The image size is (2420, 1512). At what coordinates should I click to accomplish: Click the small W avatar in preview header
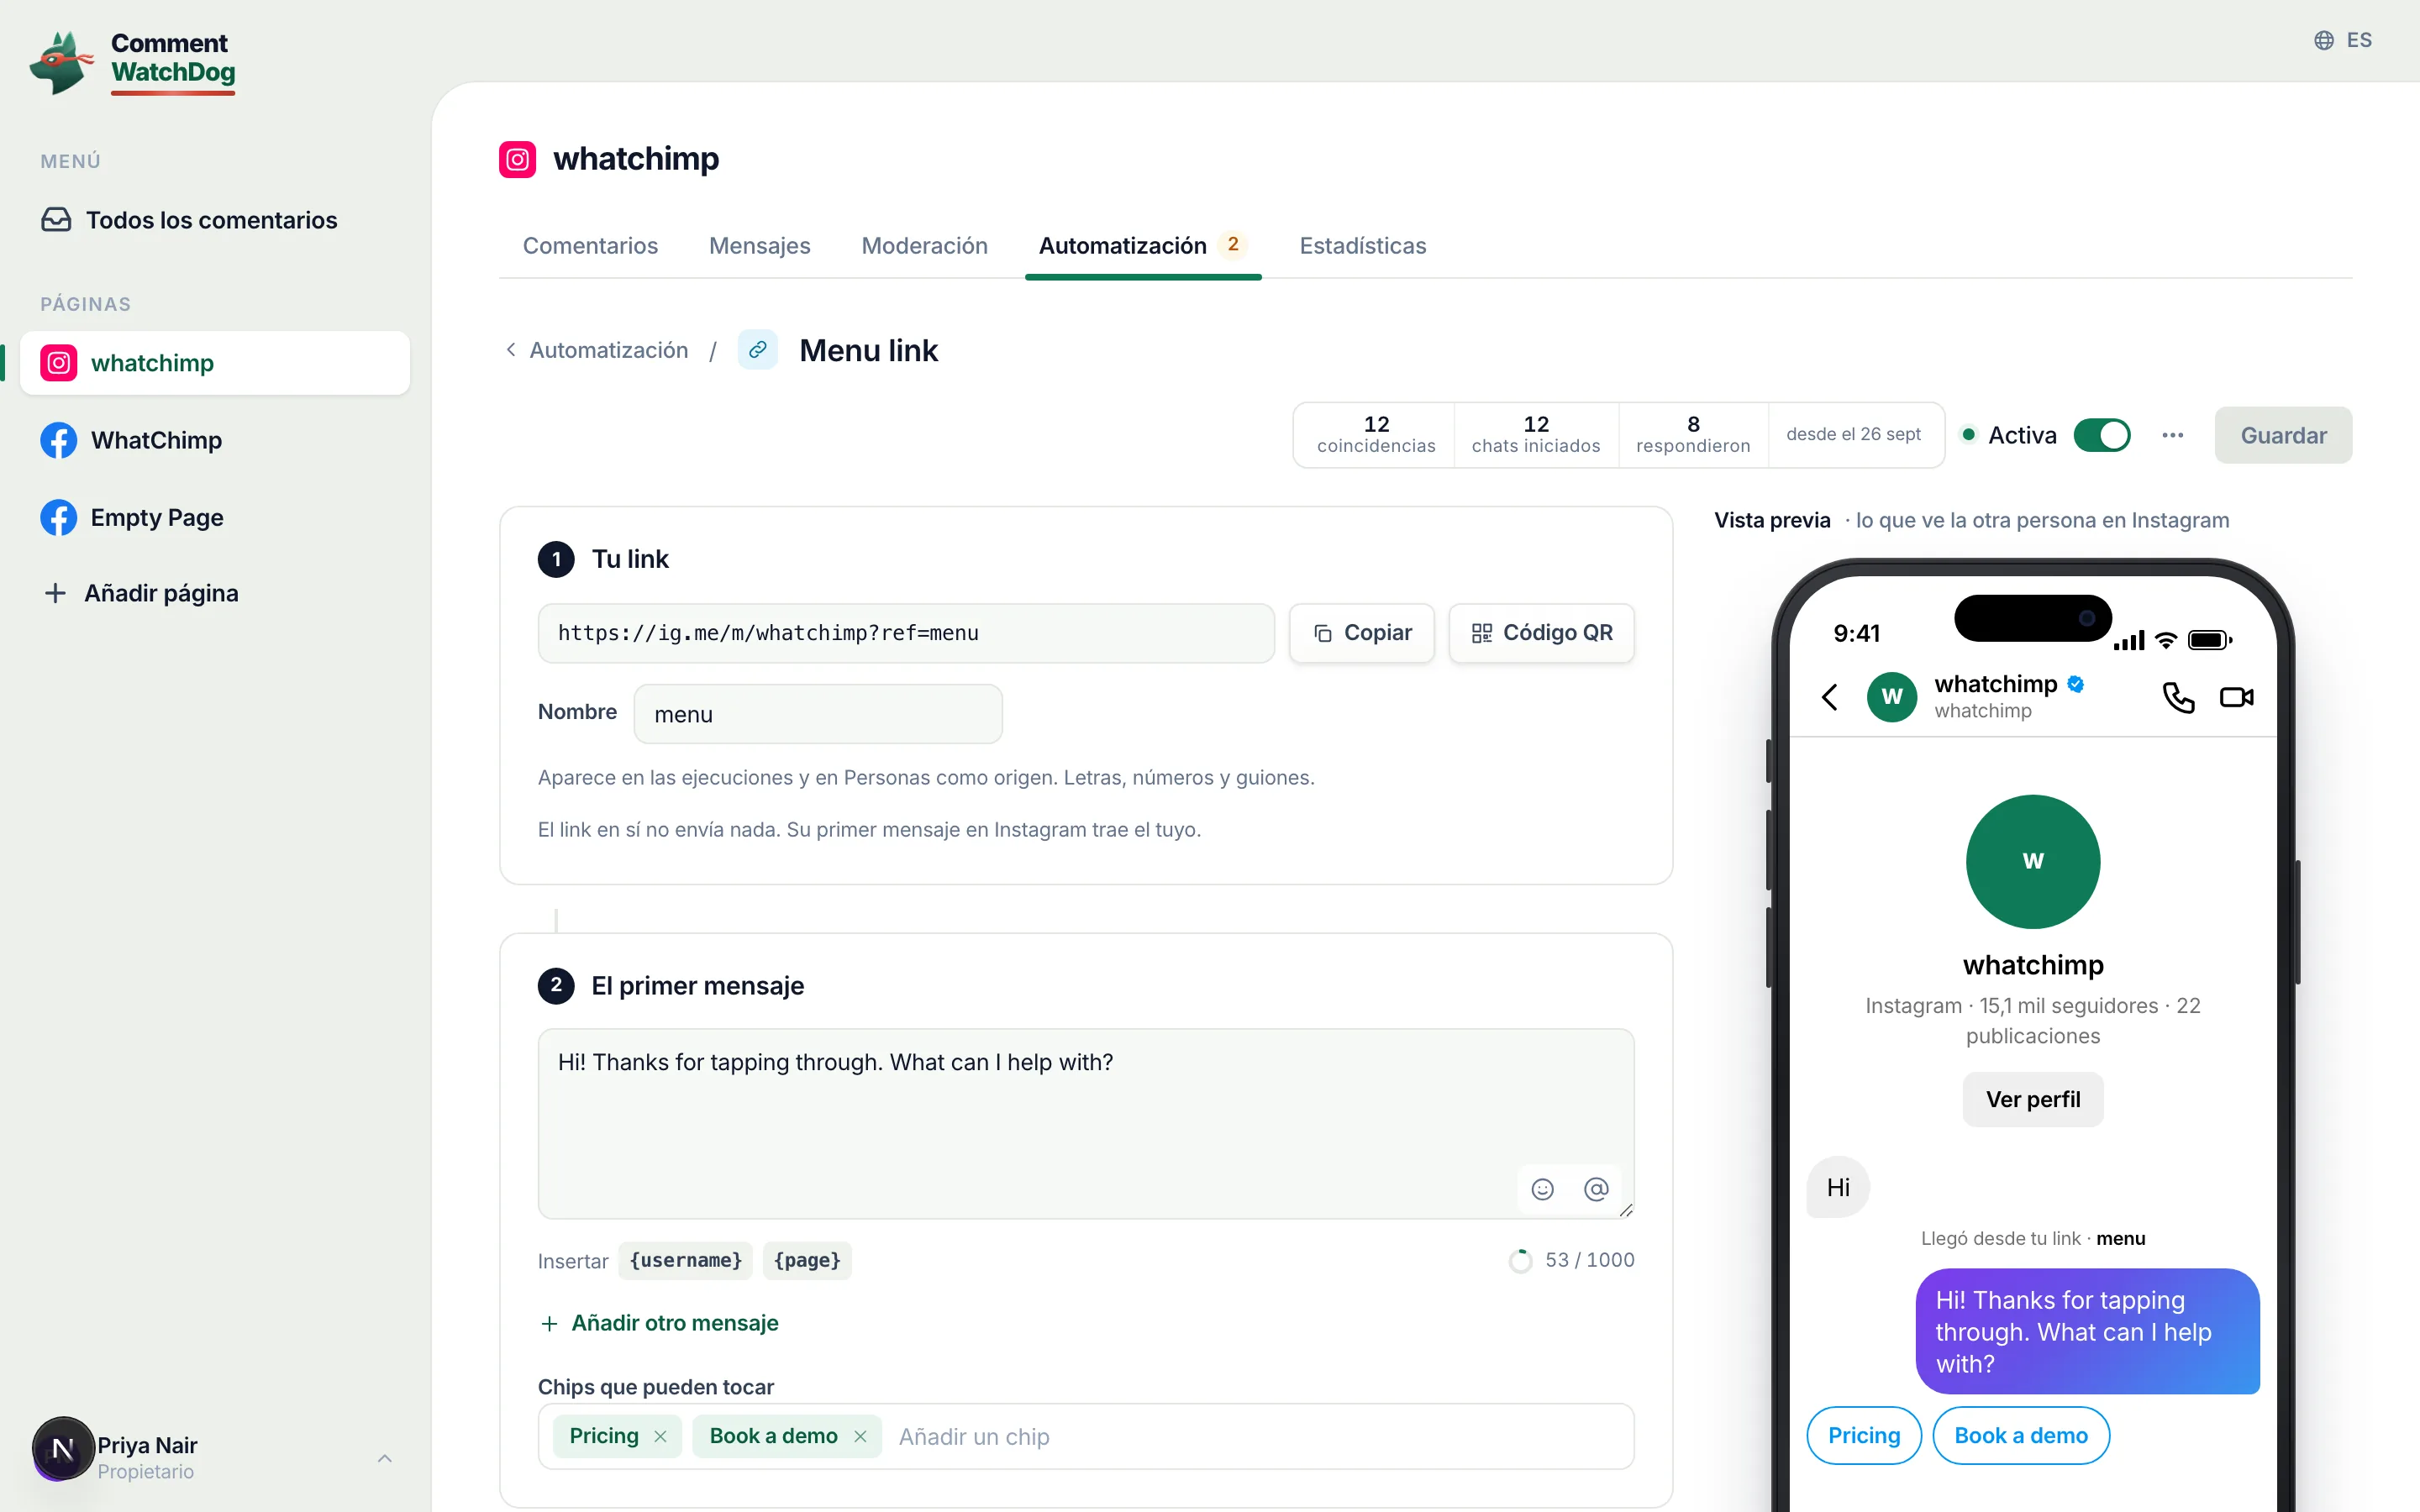point(1892,697)
